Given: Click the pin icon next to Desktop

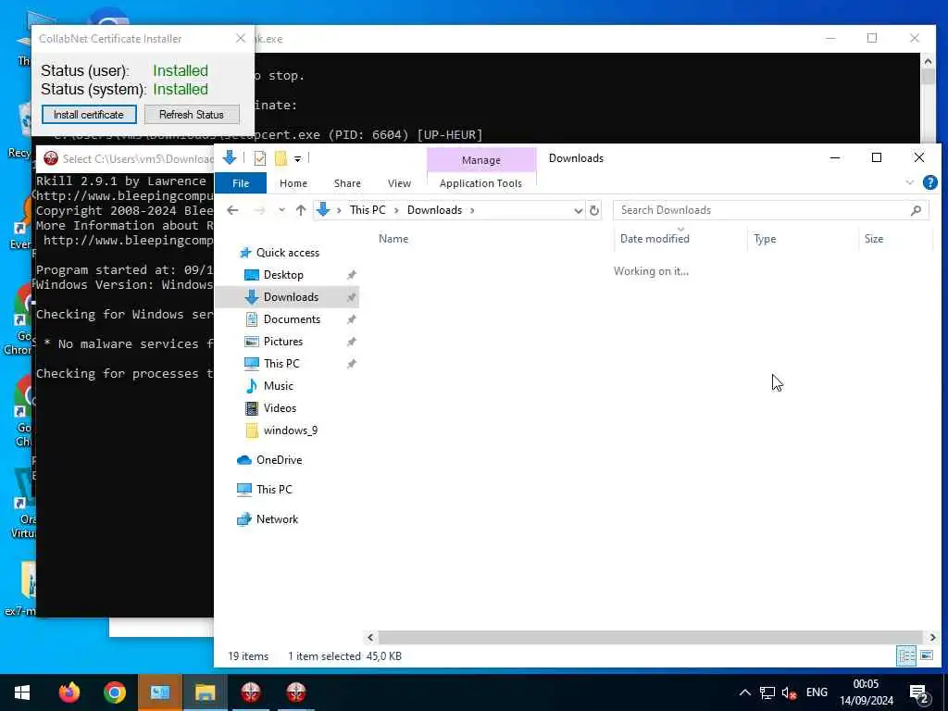Looking at the screenshot, I should click(x=351, y=275).
